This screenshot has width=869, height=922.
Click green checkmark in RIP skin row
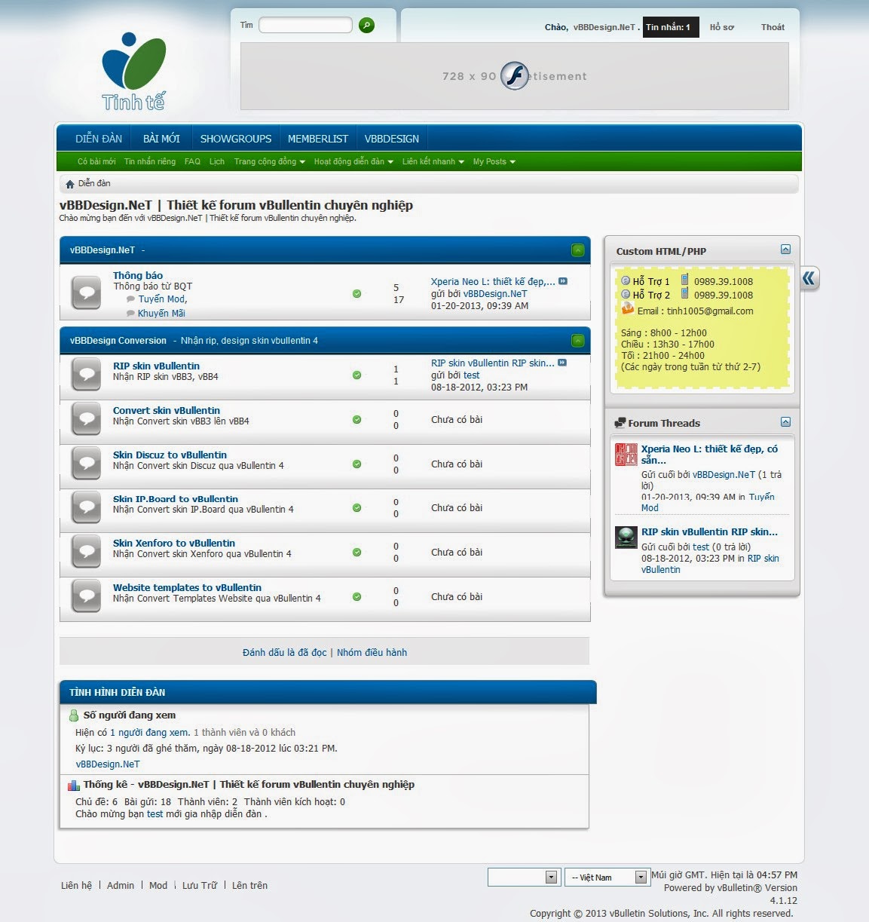pos(356,375)
